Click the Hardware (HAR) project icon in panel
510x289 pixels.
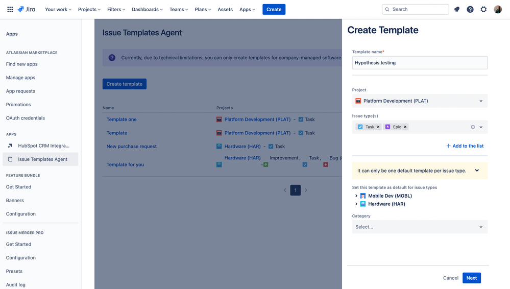[363, 204]
